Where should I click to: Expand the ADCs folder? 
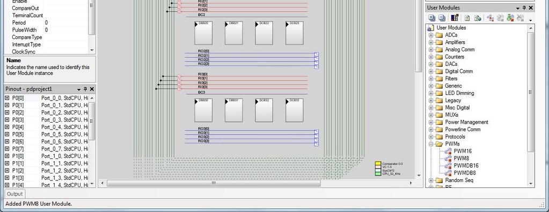[431, 35]
